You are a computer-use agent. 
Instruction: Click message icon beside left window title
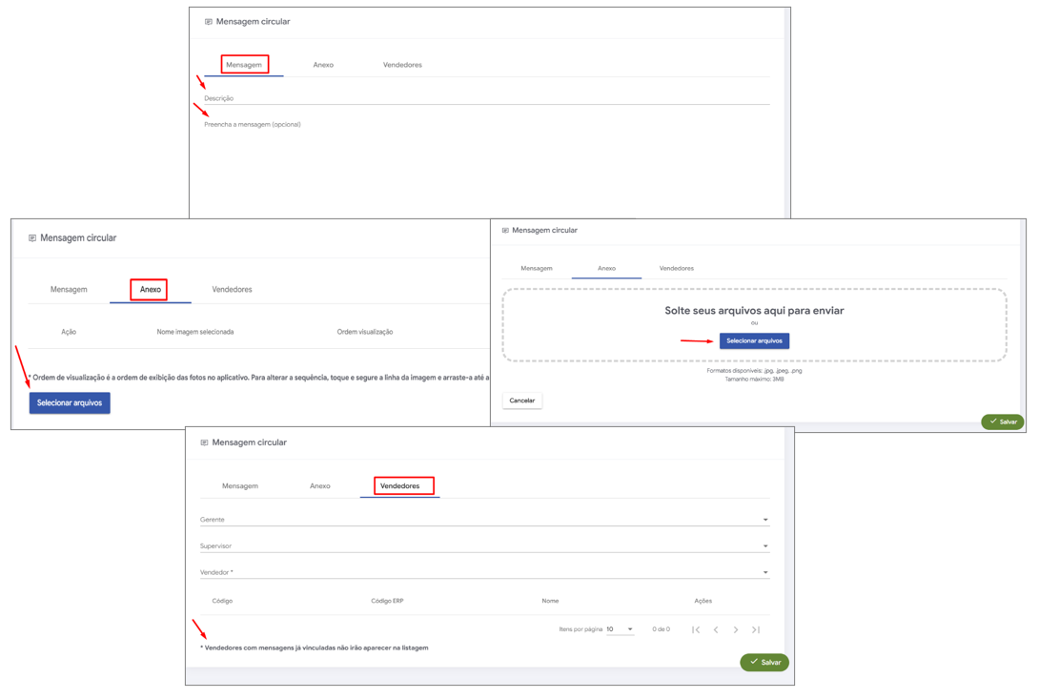click(32, 238)
